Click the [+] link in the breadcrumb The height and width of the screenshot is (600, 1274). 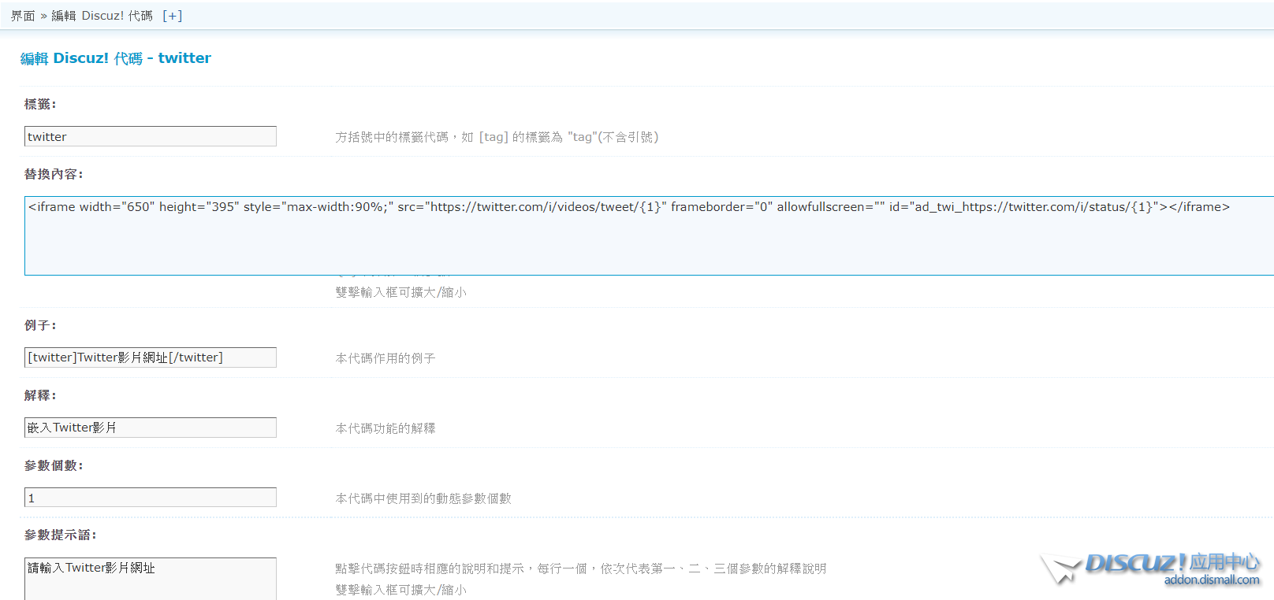[x=172, y=16]
